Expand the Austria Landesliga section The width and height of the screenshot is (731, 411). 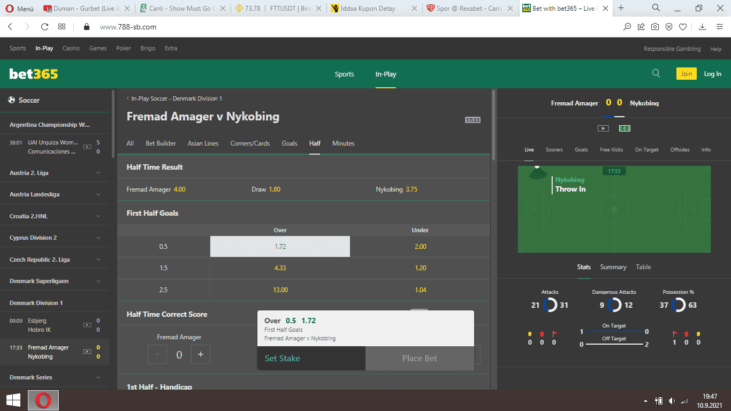55,194
